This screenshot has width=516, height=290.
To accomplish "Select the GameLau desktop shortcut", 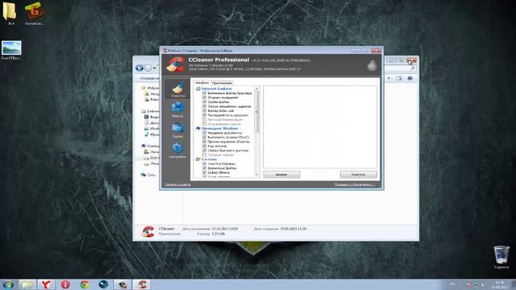I will click(x=34, y=13).
